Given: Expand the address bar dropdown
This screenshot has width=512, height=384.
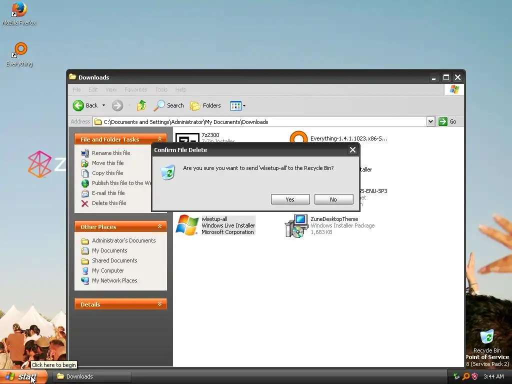Looking at the screenshot, I should [430, 121].
